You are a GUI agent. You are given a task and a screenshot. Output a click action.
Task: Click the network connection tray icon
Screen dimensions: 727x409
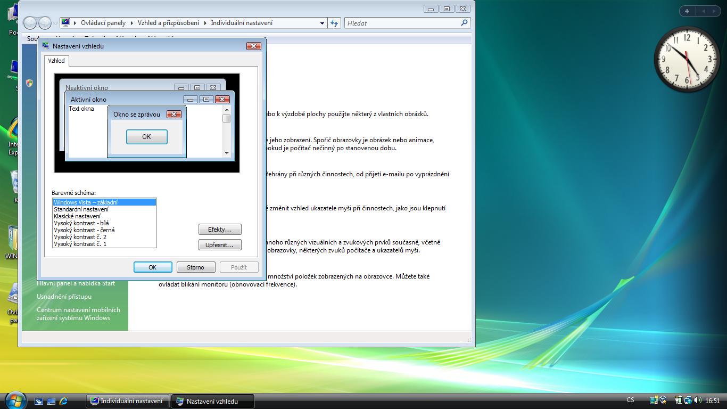tap(688, 400)
